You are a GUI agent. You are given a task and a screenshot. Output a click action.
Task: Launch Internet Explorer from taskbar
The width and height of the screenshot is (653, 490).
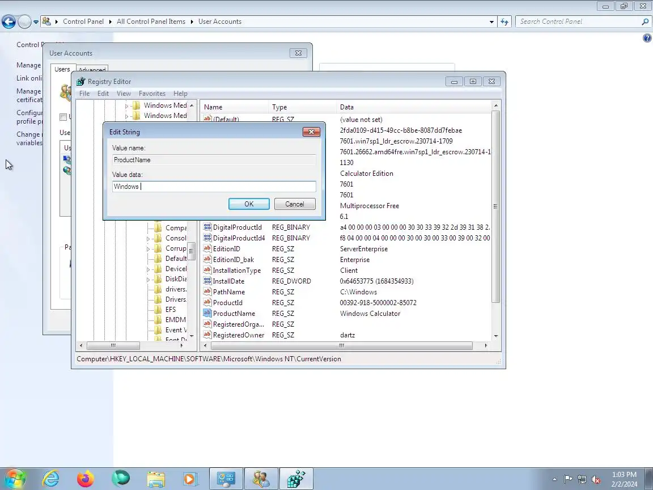point(51,479)
